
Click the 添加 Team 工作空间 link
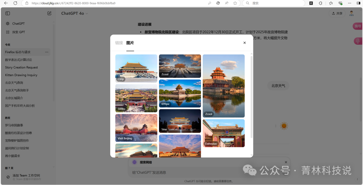pos(26,175)
